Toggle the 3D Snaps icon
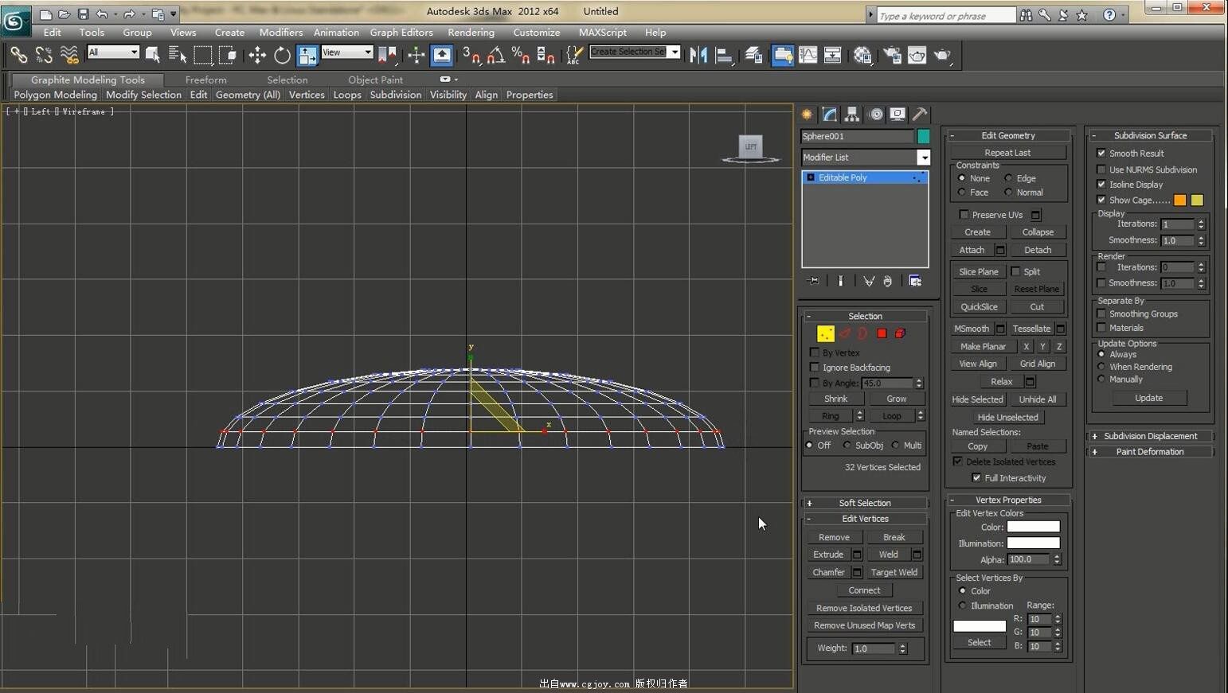The image size is (1228, 693). (471, 55)
